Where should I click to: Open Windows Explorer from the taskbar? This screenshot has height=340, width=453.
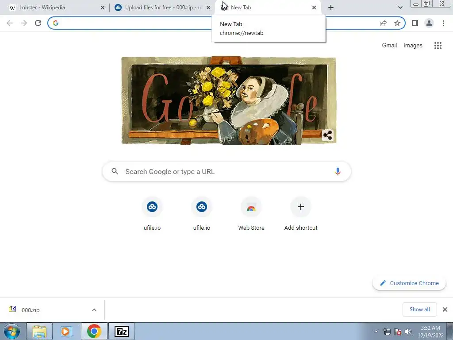coord(39,331)
